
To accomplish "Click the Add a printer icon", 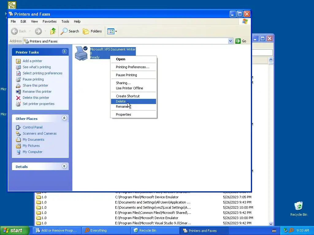I will 18,61.
